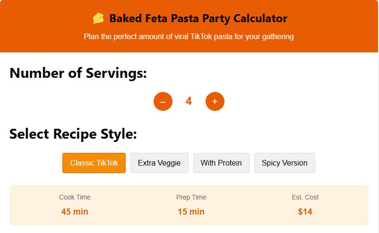Click empty space in the cream stats panel
The width and height of the screenshot is (379, 233).
(x=132, y=205)
